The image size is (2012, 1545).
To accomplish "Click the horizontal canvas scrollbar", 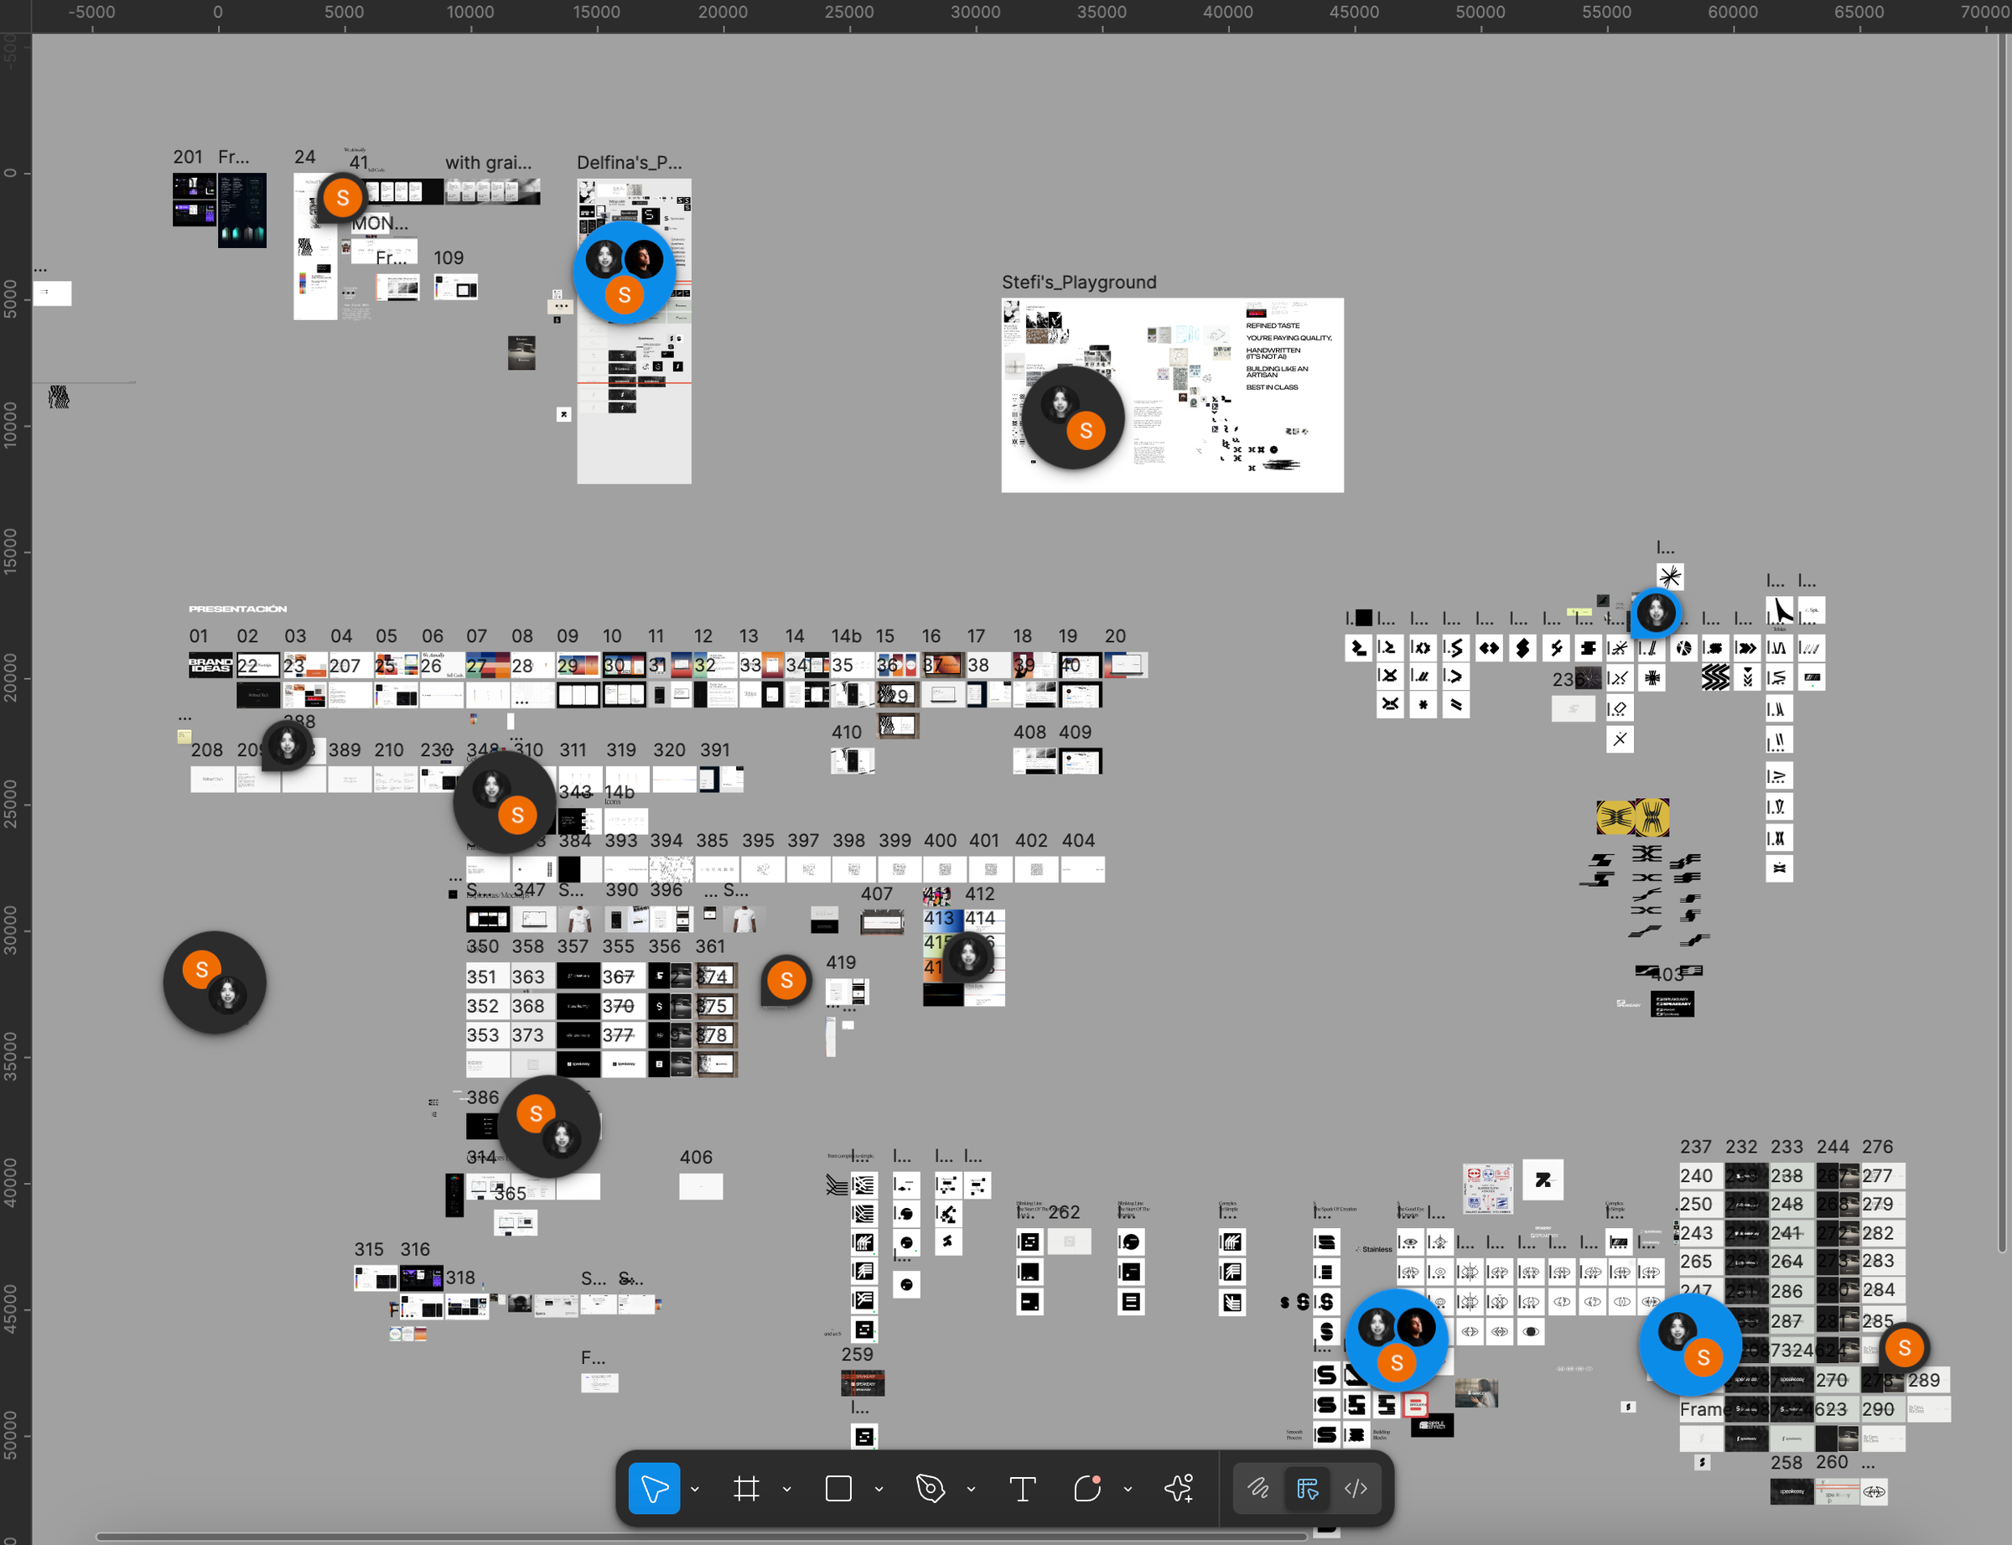I will click(702, 1537).
